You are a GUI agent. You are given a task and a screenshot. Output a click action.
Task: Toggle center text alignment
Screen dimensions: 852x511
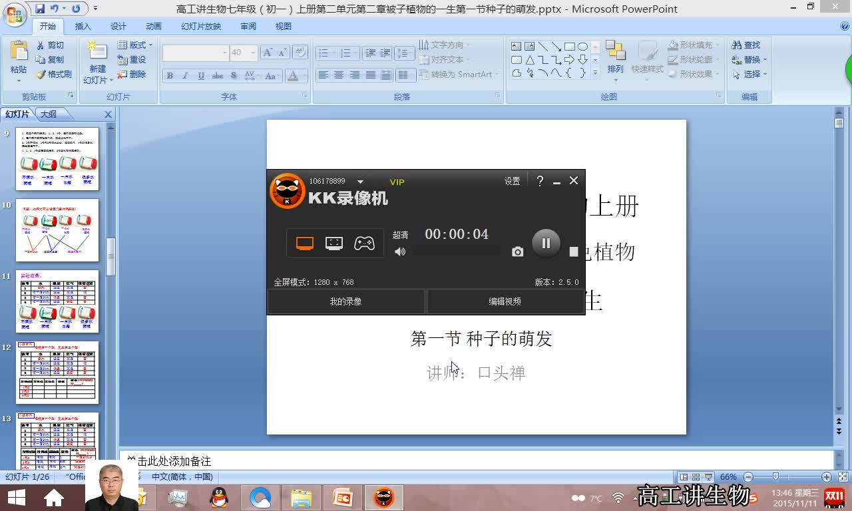[339, 75]
